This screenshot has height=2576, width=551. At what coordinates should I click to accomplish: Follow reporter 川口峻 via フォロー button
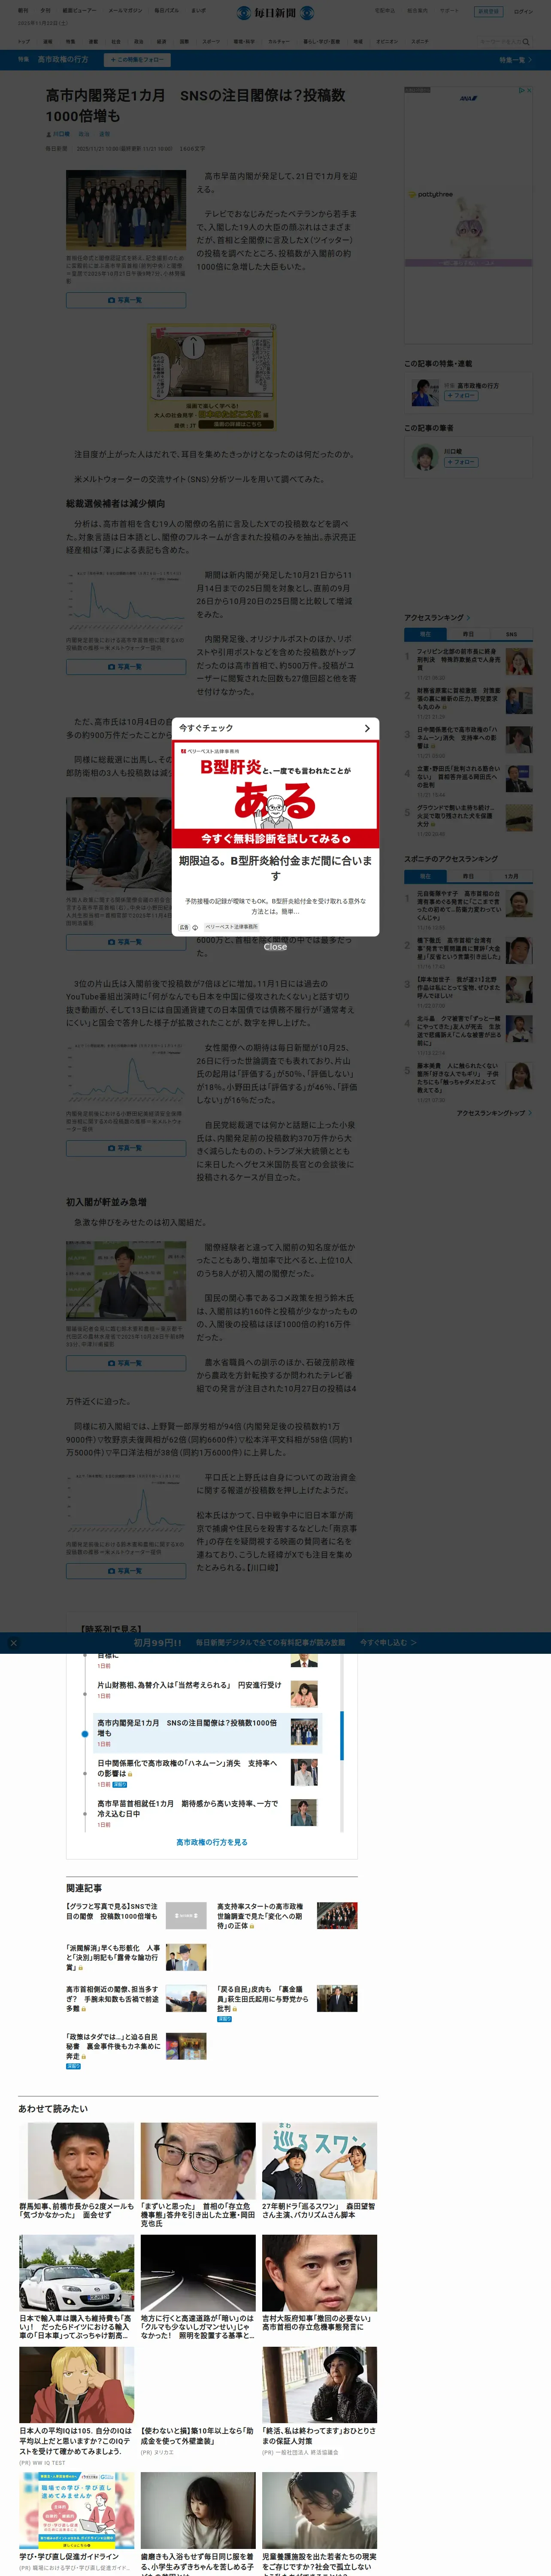[460, 462]
